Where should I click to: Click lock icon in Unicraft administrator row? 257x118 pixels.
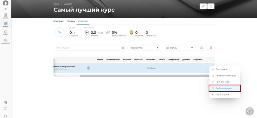click(x=88, y=68)
